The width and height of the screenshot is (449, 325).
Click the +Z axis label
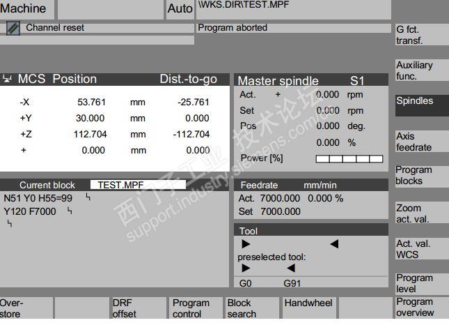(x=26, y=134)
